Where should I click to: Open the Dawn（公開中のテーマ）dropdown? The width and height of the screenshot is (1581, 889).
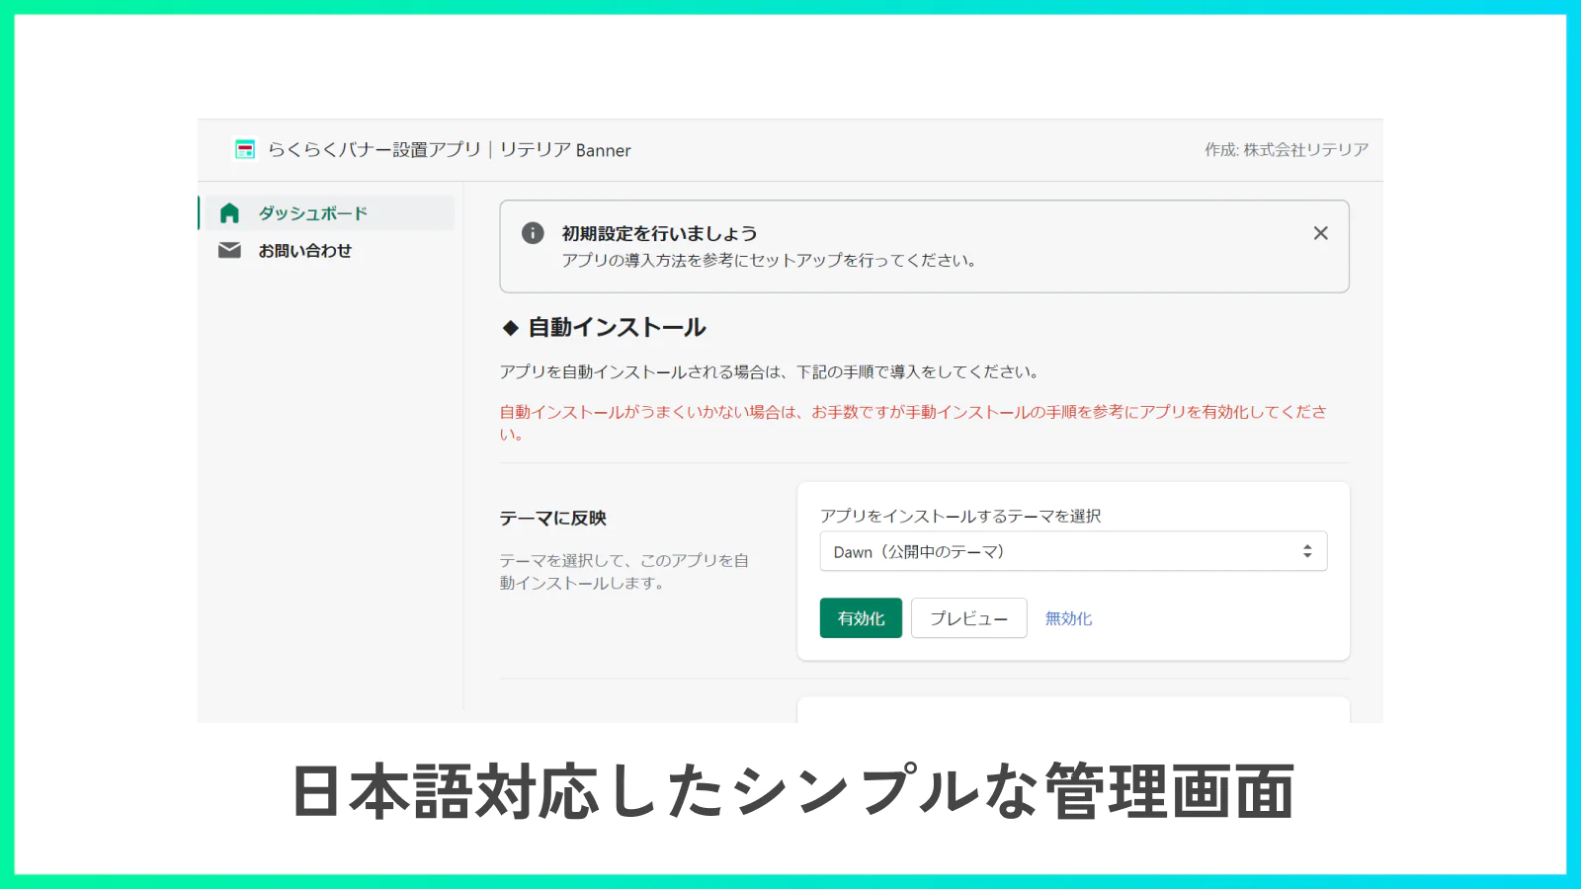pyautogui.click(x=1057, y=551)
